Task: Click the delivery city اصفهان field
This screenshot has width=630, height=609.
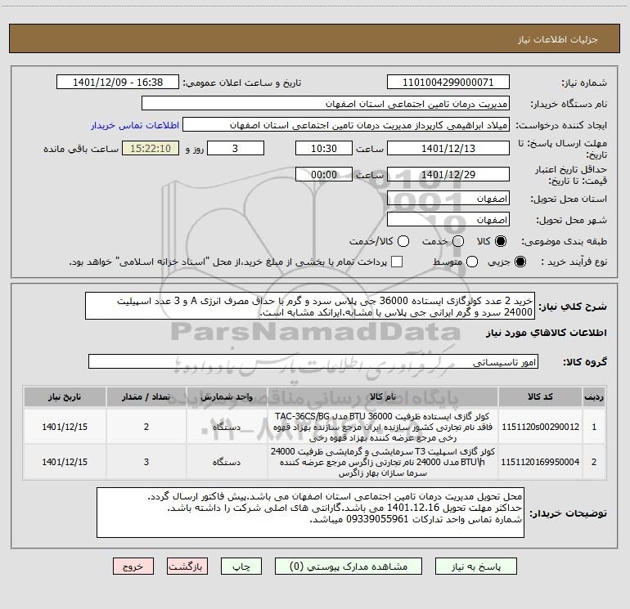Action: (448, 220)
